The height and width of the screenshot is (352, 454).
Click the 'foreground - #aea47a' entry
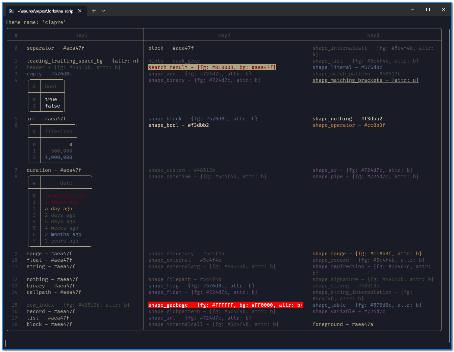point(343,324)
